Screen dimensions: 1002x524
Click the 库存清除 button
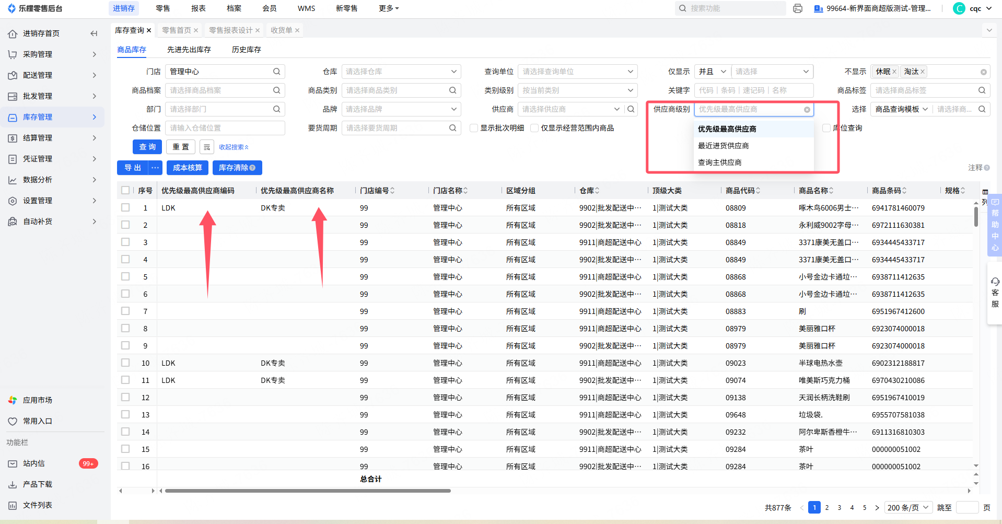(237, 168)
